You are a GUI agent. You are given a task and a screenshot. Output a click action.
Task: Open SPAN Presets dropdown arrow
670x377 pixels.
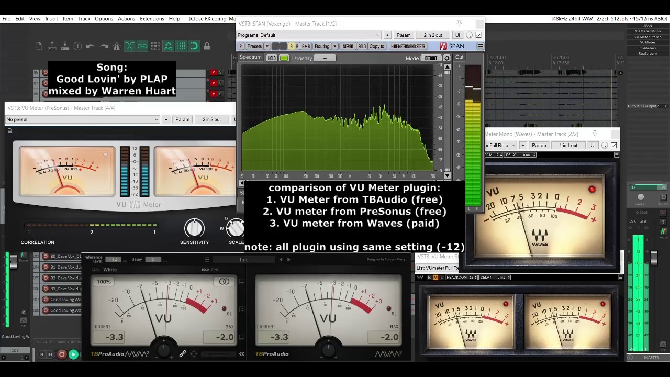pyautogui.click(x=267, y=46)
